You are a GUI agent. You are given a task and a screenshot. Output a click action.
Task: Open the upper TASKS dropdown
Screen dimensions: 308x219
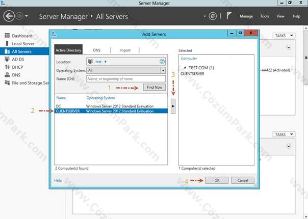tap(284, 36)
